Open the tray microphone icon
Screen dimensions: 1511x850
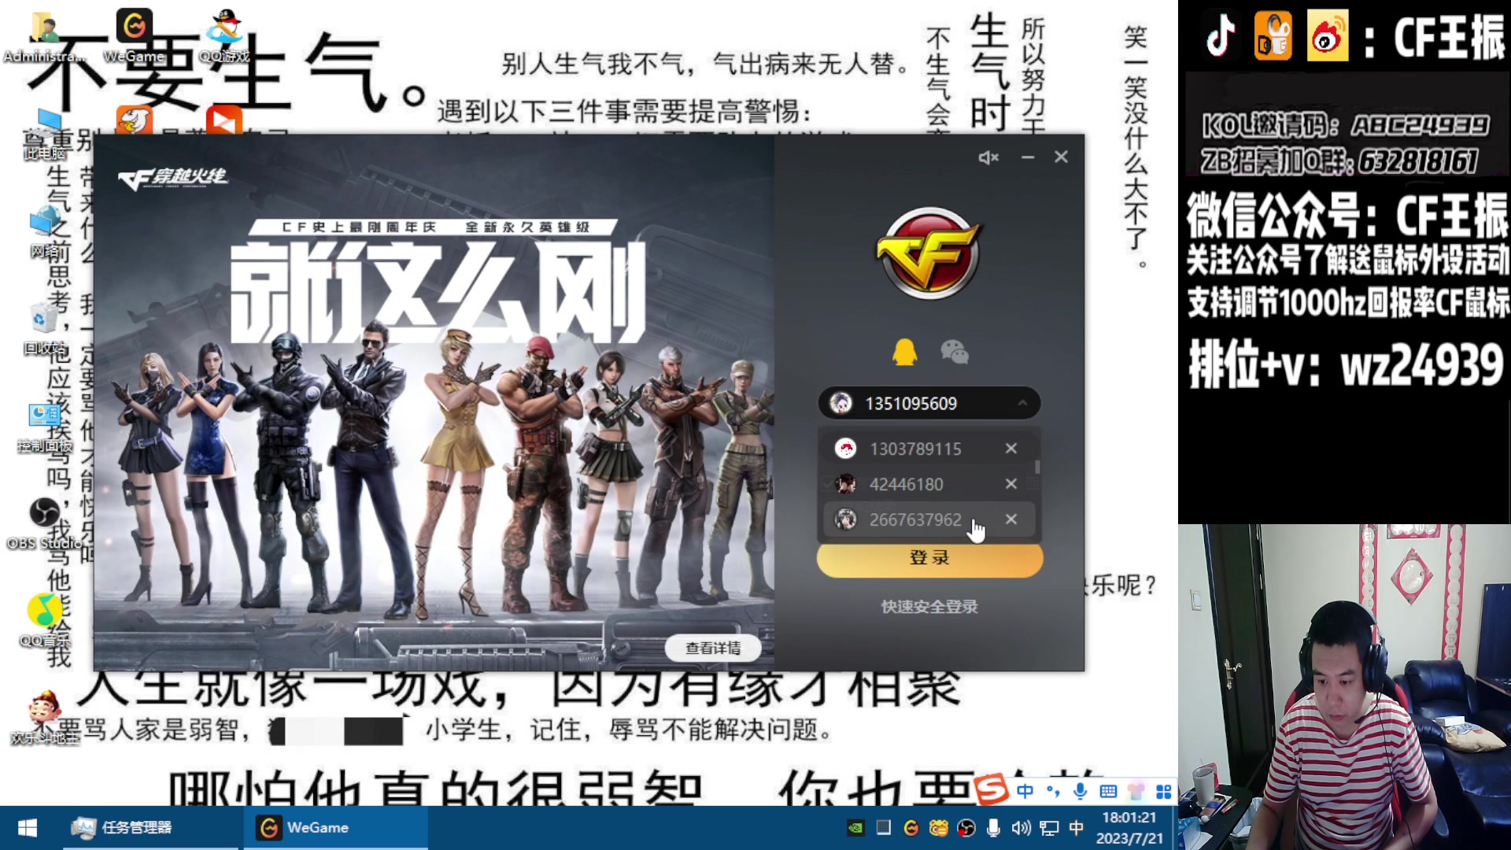point(993,828)
